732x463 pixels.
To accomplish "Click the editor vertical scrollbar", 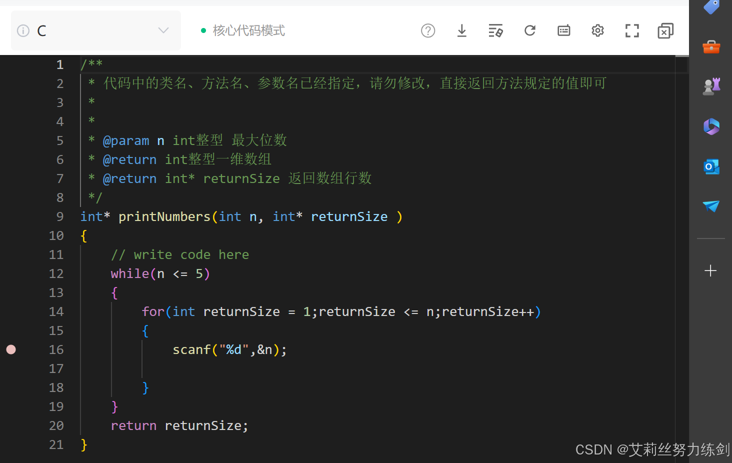I will tap(682, 259).
